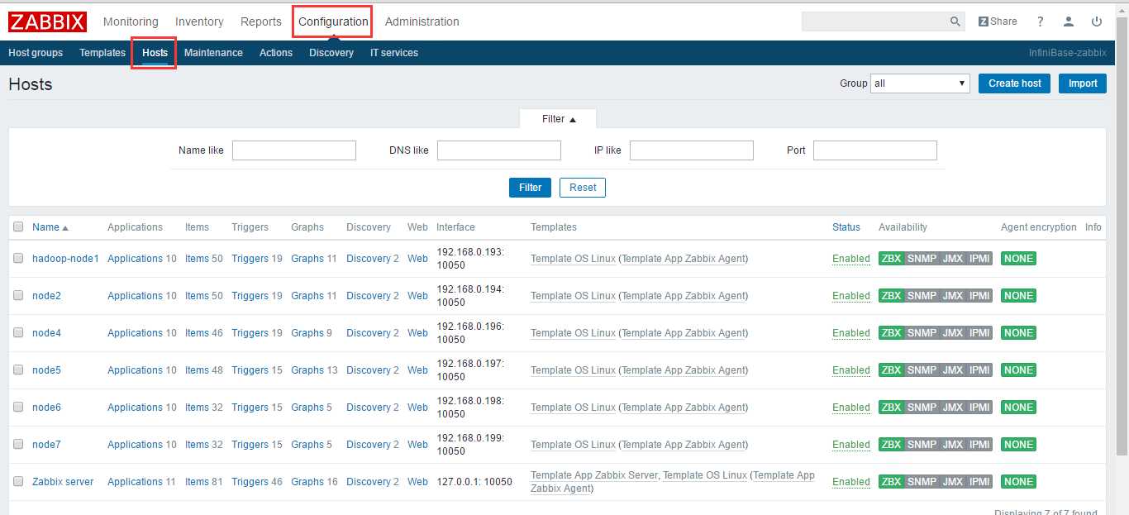This screenshot has width=1129, height=515.
Task: Click ZBX availability badge for hadoop-node1
Action: click(891, 259)
